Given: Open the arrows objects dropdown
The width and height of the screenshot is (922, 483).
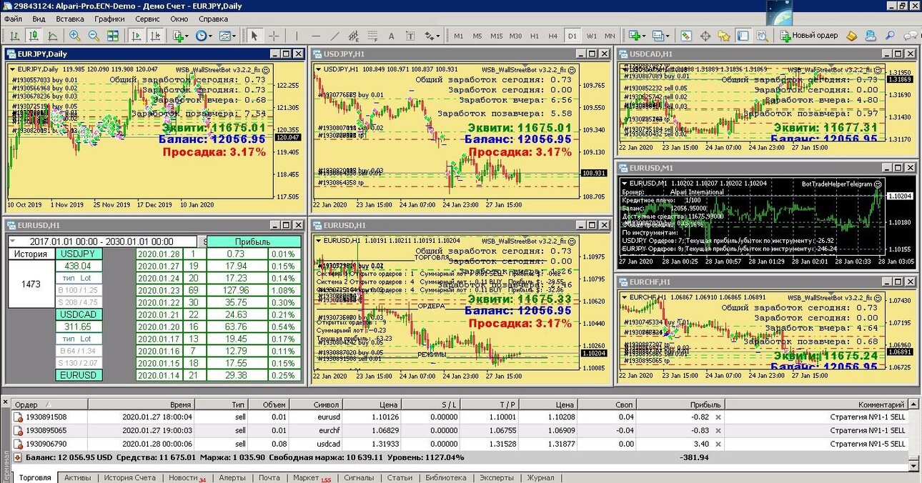Looking at the screenshot, I should tap(432, 36).
